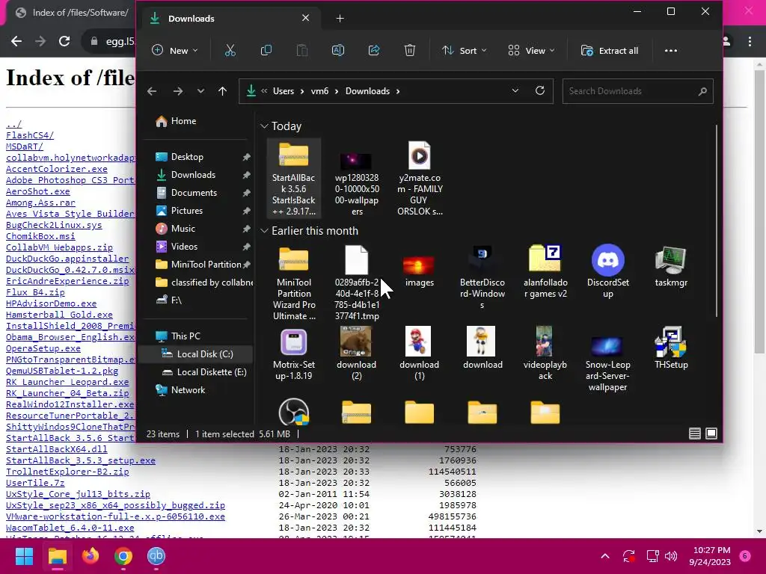
Task: Select the alanfollador games v2 archive
Action: [x=545, y=271]
